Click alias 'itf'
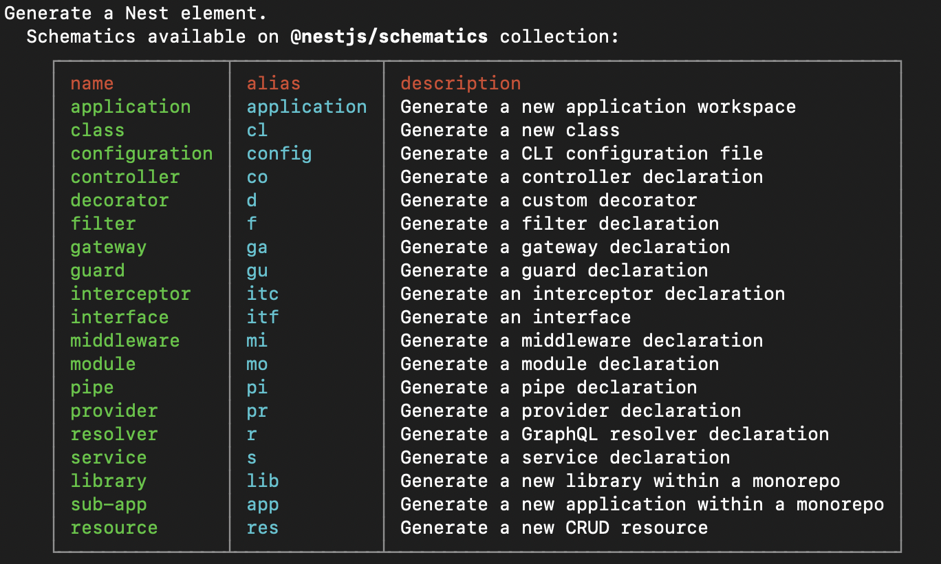This screenshot has height=564, width=941. pos(263,318)
